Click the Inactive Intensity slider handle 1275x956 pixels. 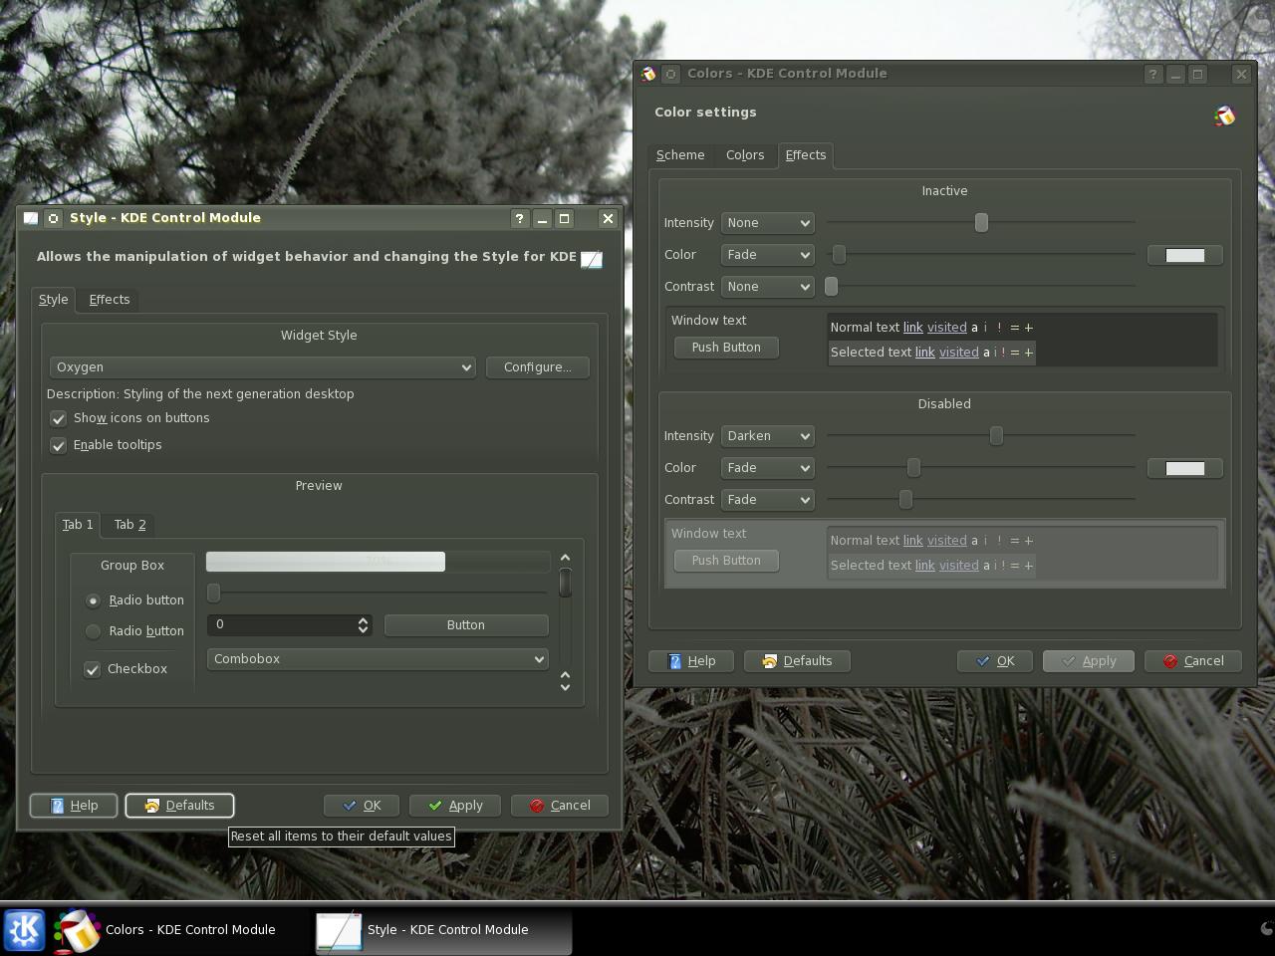tap(981, 223)
